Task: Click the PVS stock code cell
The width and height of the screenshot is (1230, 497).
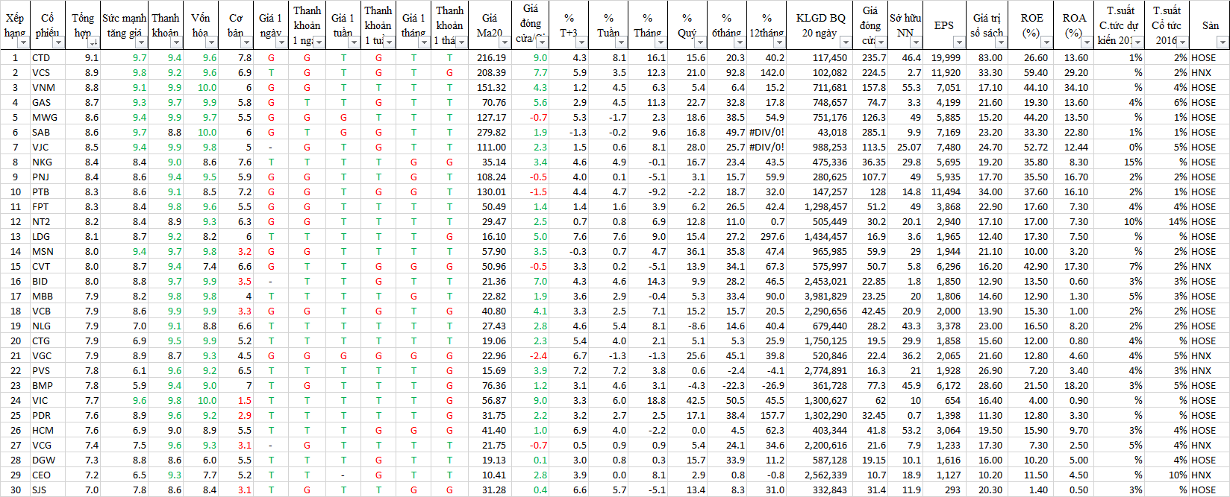Action: [49, 370]
